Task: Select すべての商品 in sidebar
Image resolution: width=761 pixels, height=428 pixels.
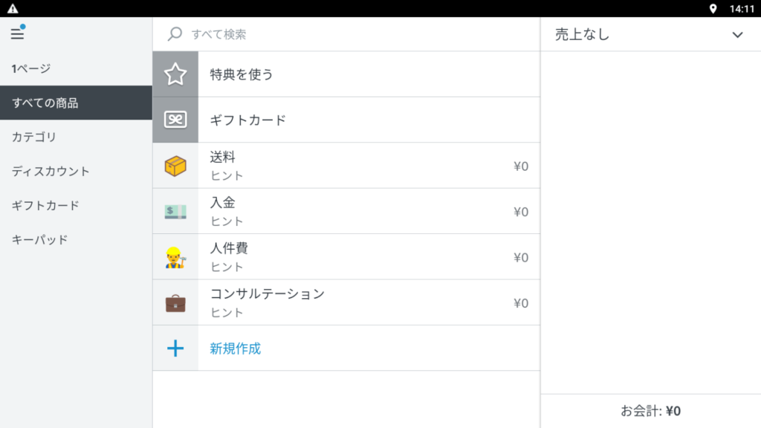Action: point(45,103)
